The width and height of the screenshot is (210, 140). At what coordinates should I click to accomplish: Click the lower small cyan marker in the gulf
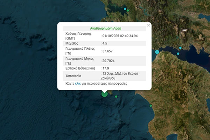pyautogui.click(x=178, y=54)
